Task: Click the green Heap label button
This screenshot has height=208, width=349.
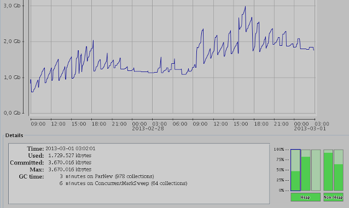Action: coord(305,197)
